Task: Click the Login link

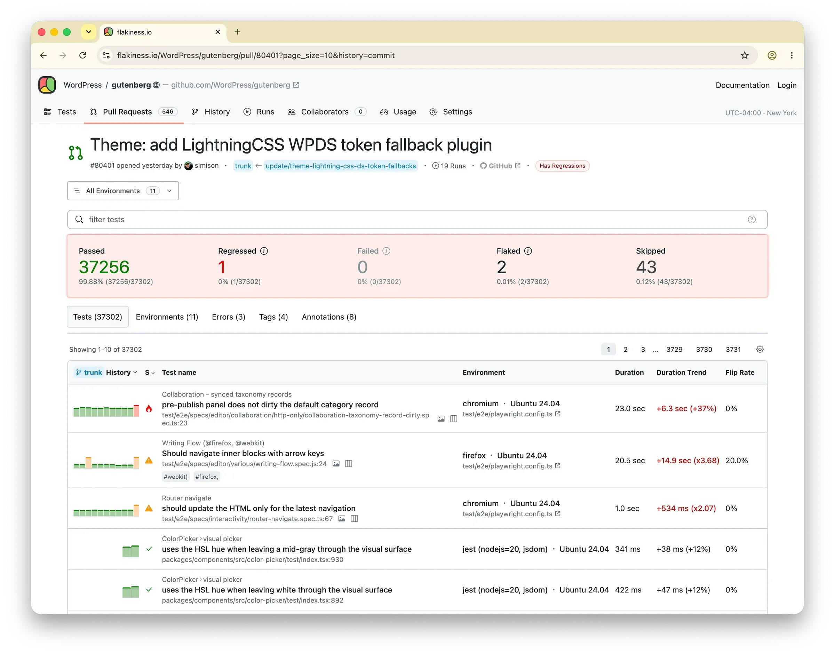Action: 787,85
